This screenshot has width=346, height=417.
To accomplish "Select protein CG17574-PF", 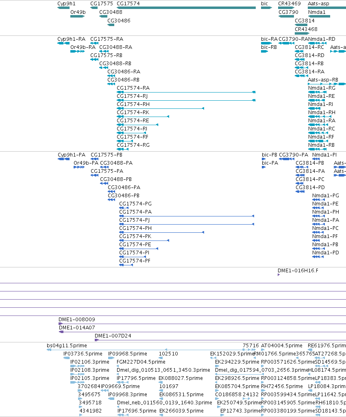I will (135, 261).
